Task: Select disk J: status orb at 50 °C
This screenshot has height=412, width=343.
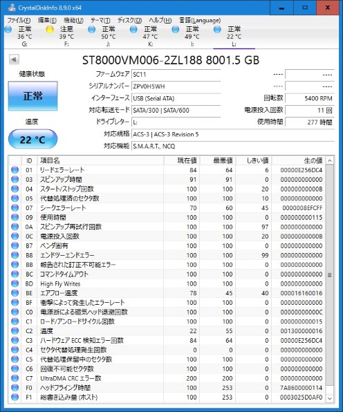Action: click(91, 30)
